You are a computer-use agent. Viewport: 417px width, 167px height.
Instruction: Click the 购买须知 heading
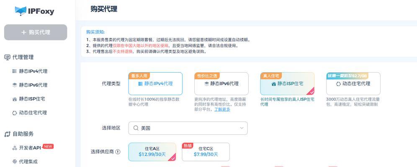(x=95, y=32)
